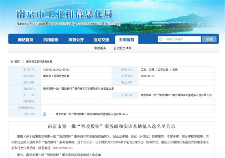This screenshot has width=225, height=158.
Task: Click the 生成日期 label cell
Action: [x=125, y=76]
